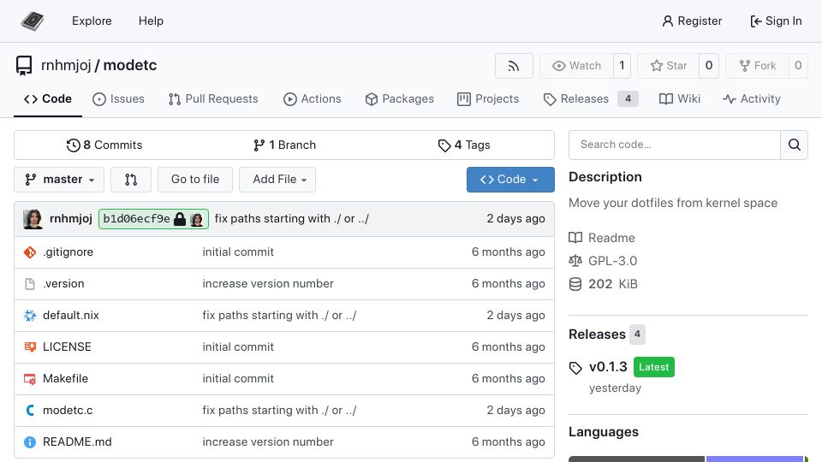Click the LICENSE certificate icon

[30, 346]
